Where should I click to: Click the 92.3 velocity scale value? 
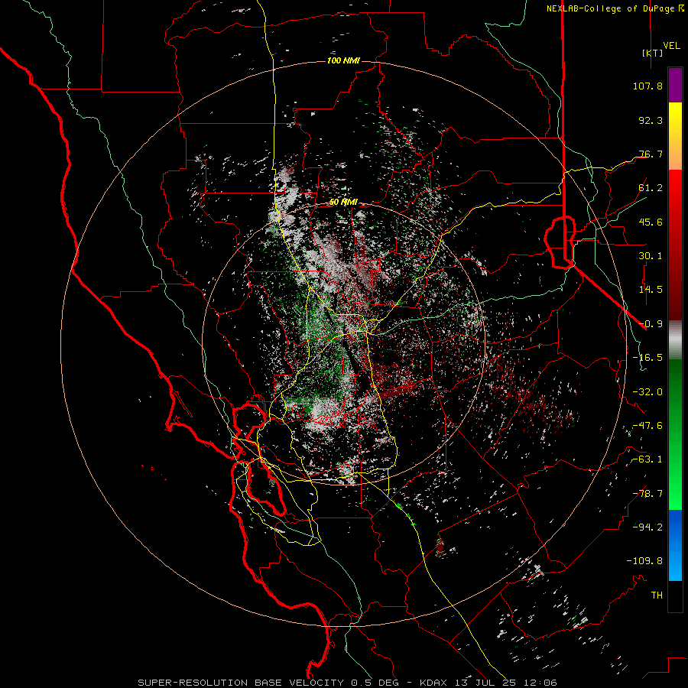point(651,120)
